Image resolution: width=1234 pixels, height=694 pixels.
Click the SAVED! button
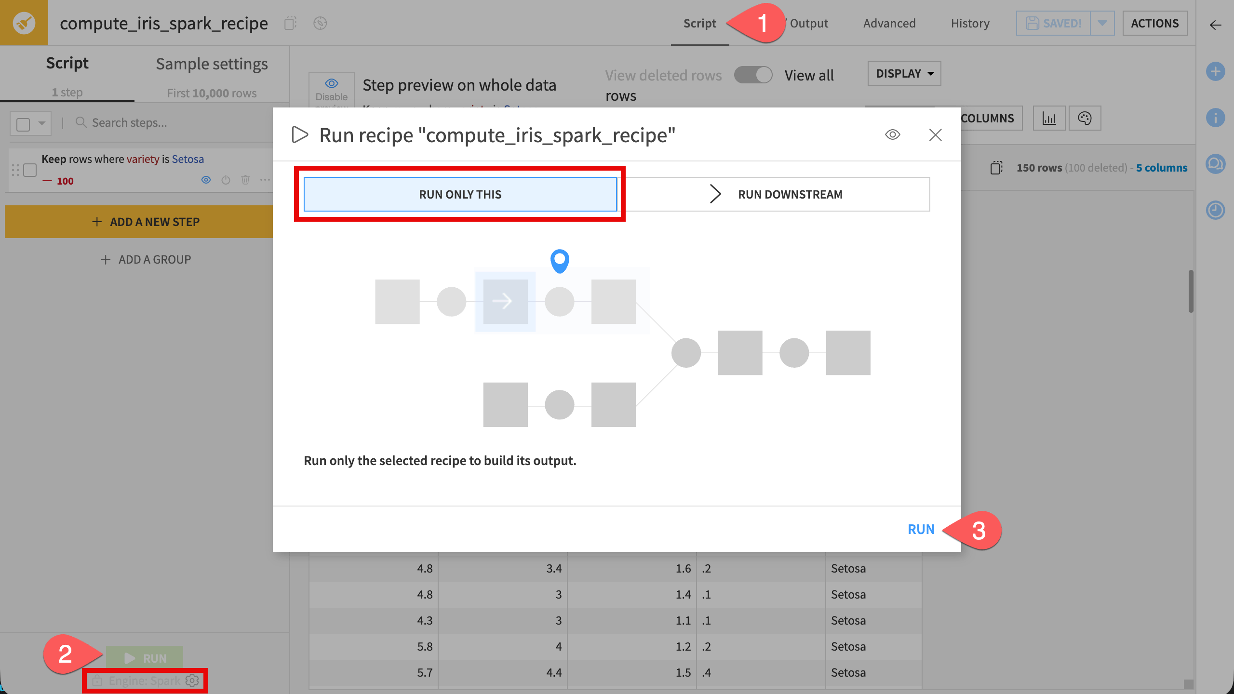(x=1054, y=23)
